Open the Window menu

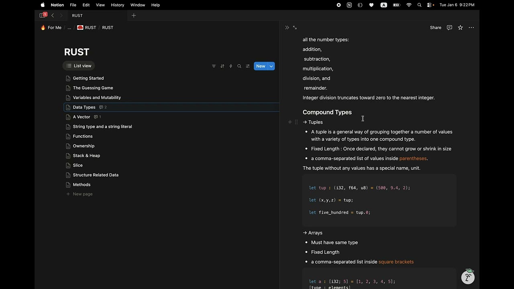138,5
